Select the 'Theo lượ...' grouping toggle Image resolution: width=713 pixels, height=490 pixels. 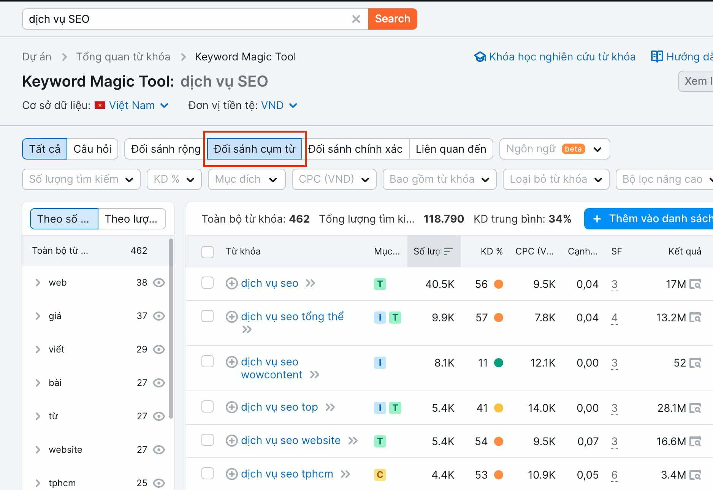132,219
